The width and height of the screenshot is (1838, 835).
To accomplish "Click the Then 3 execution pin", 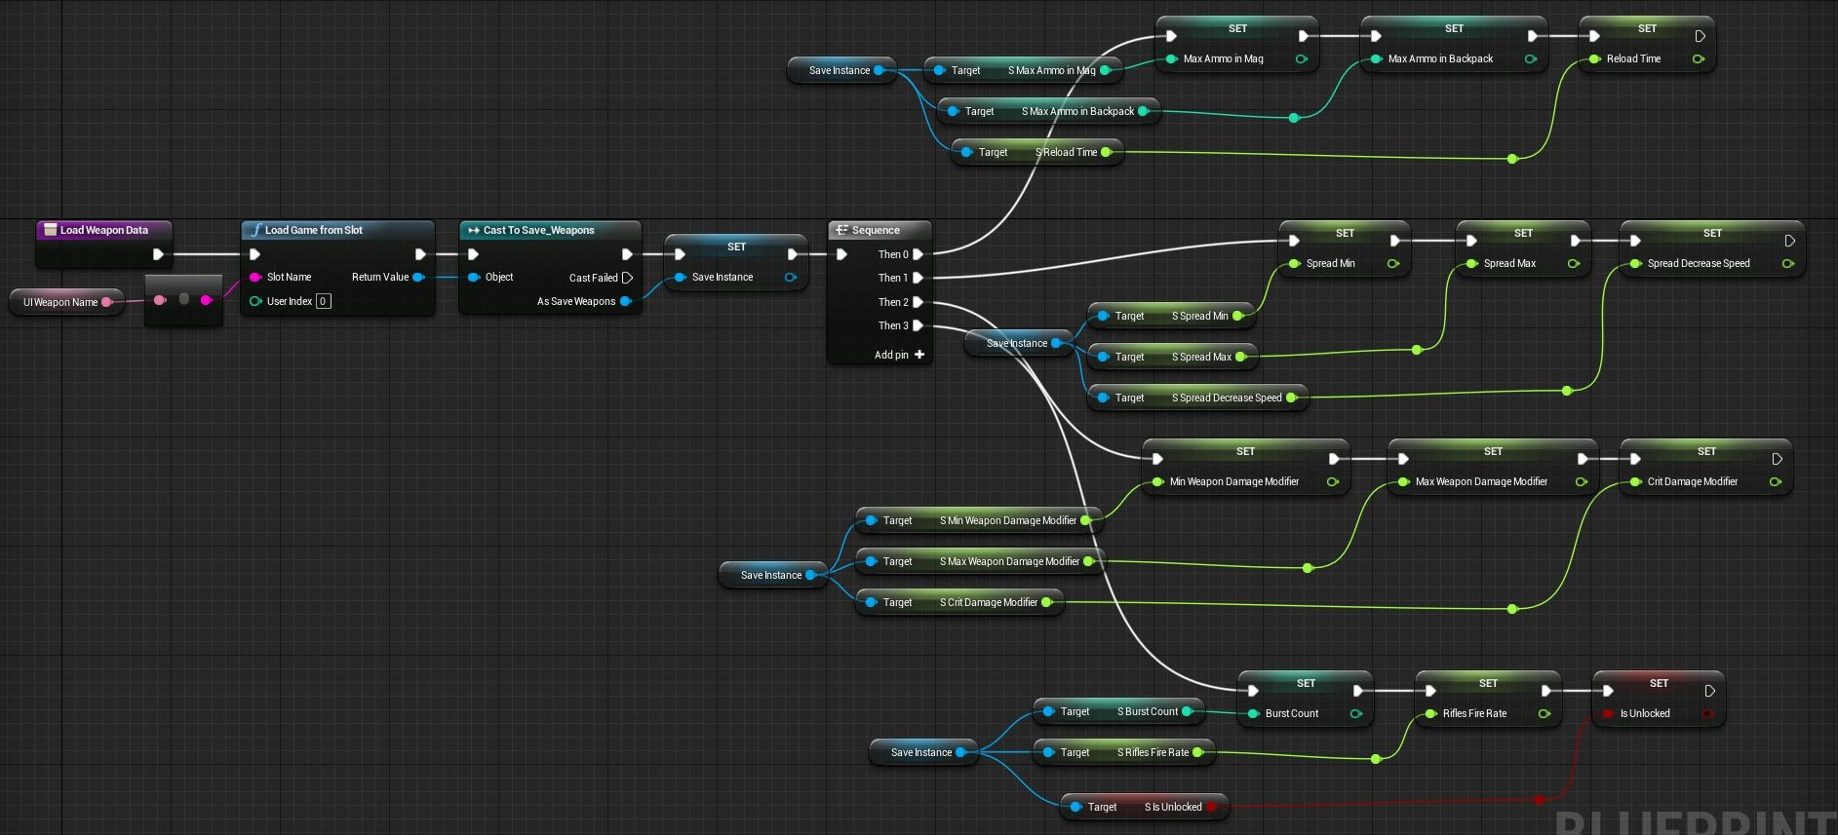I will point(918,325).
